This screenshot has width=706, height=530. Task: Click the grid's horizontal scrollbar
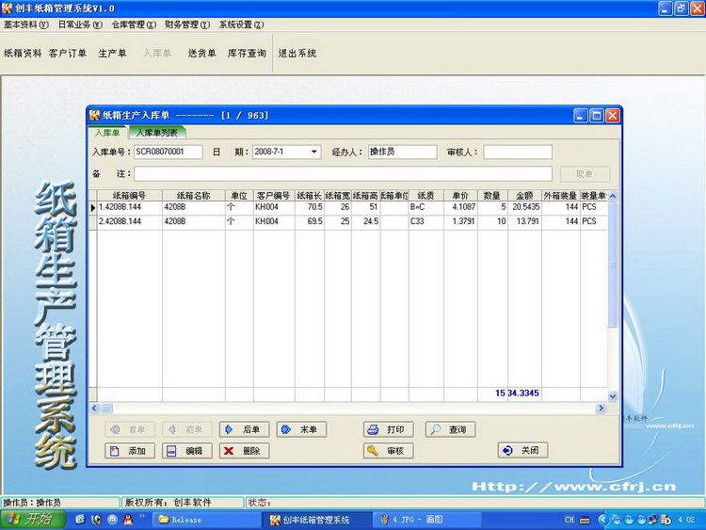point(348,409)
